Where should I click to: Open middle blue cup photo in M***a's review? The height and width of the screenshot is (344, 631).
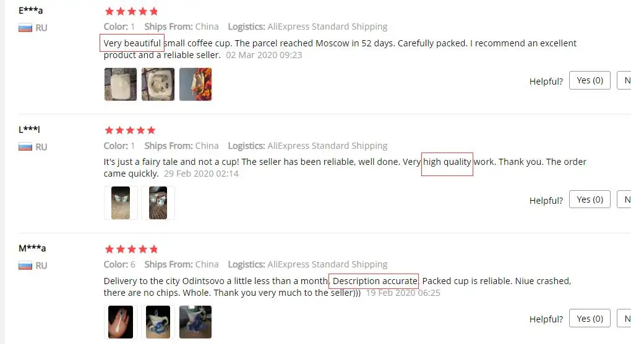tap(158, 322)
